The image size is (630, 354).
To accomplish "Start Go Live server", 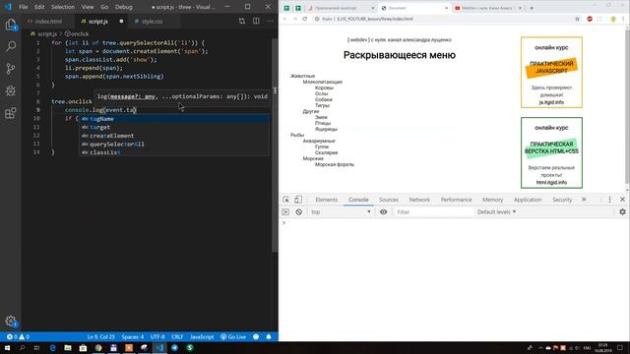I will click(x=233, y=336).
